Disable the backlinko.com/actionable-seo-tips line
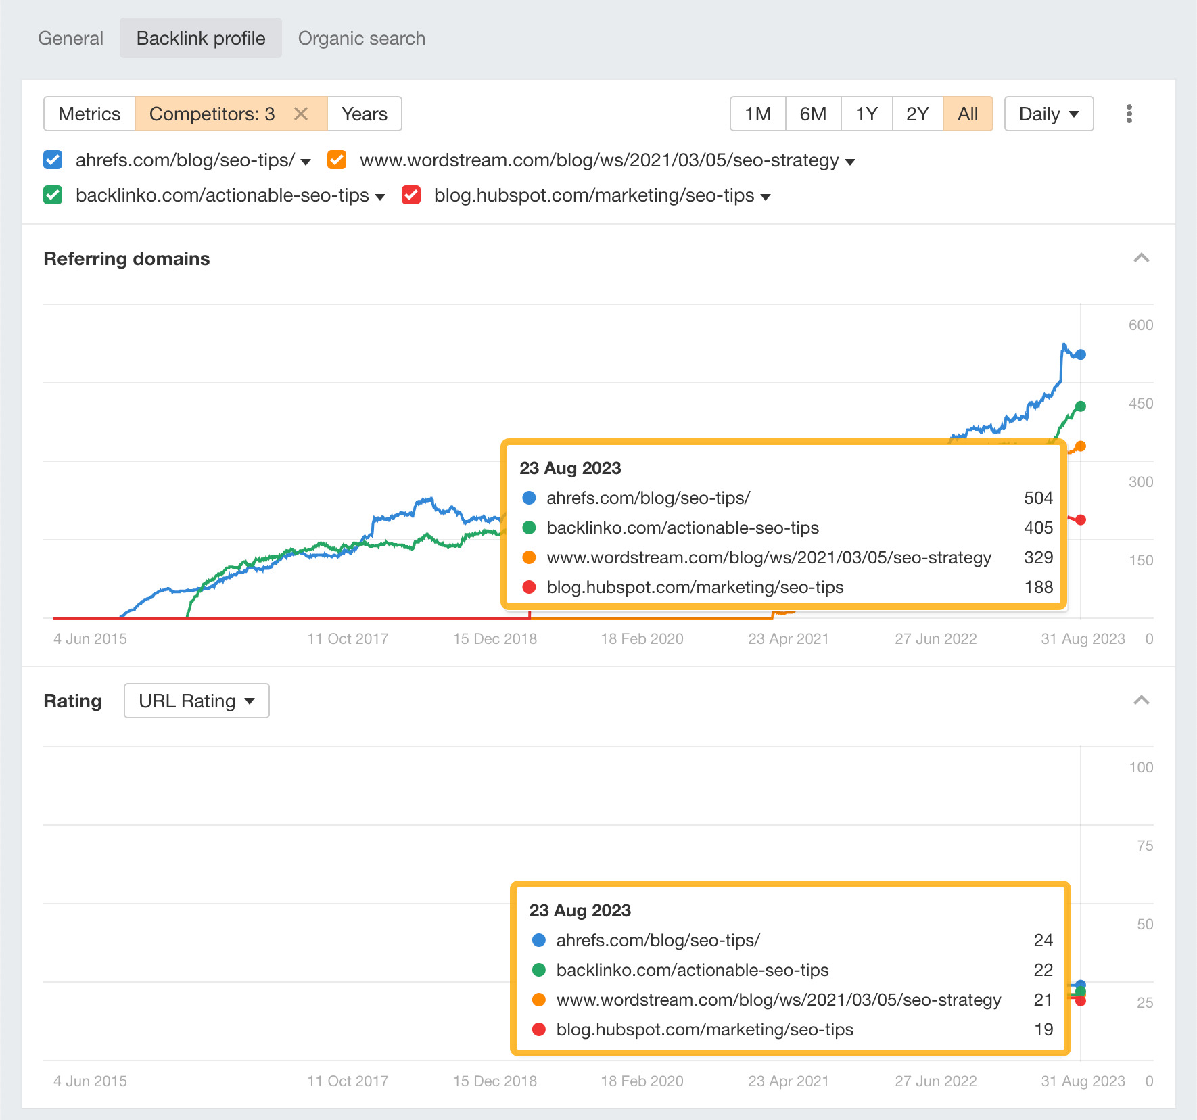This screenshot has width=1197, height=1120. tap(52, 195)
